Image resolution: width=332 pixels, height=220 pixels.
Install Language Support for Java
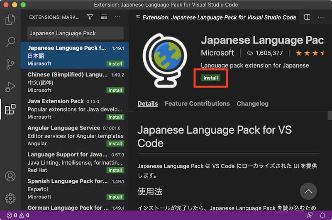pyautogui.click(x=115, y=171)
